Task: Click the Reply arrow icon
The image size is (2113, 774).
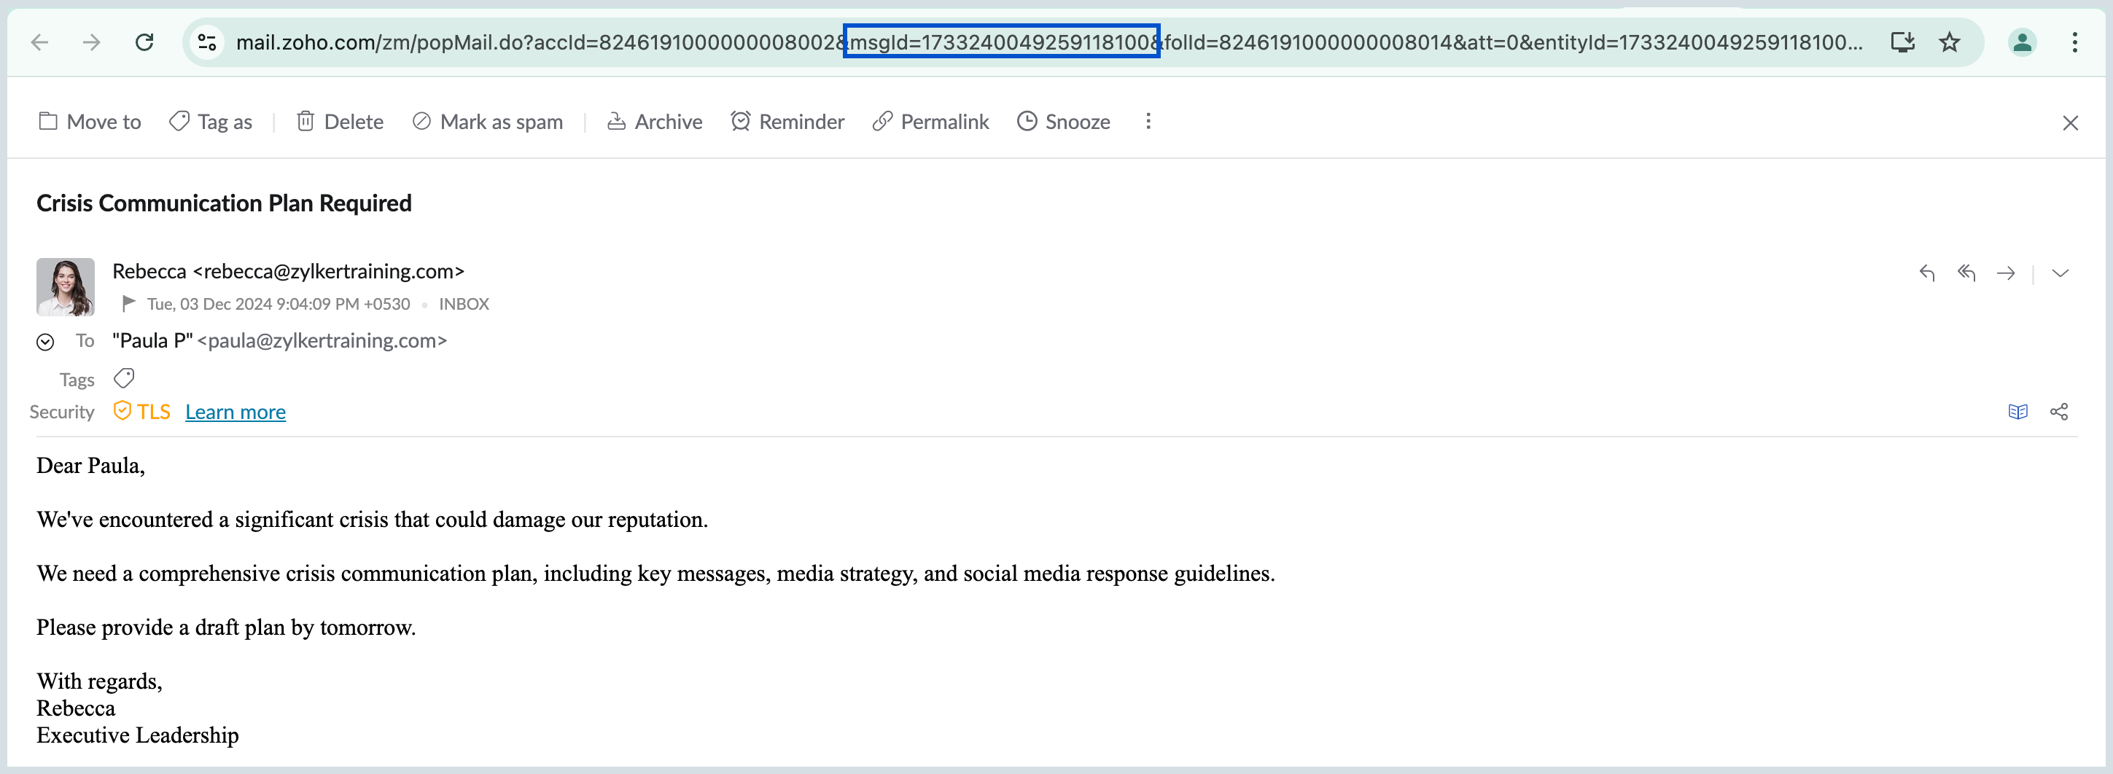Action: click(x=1927, y=273)
